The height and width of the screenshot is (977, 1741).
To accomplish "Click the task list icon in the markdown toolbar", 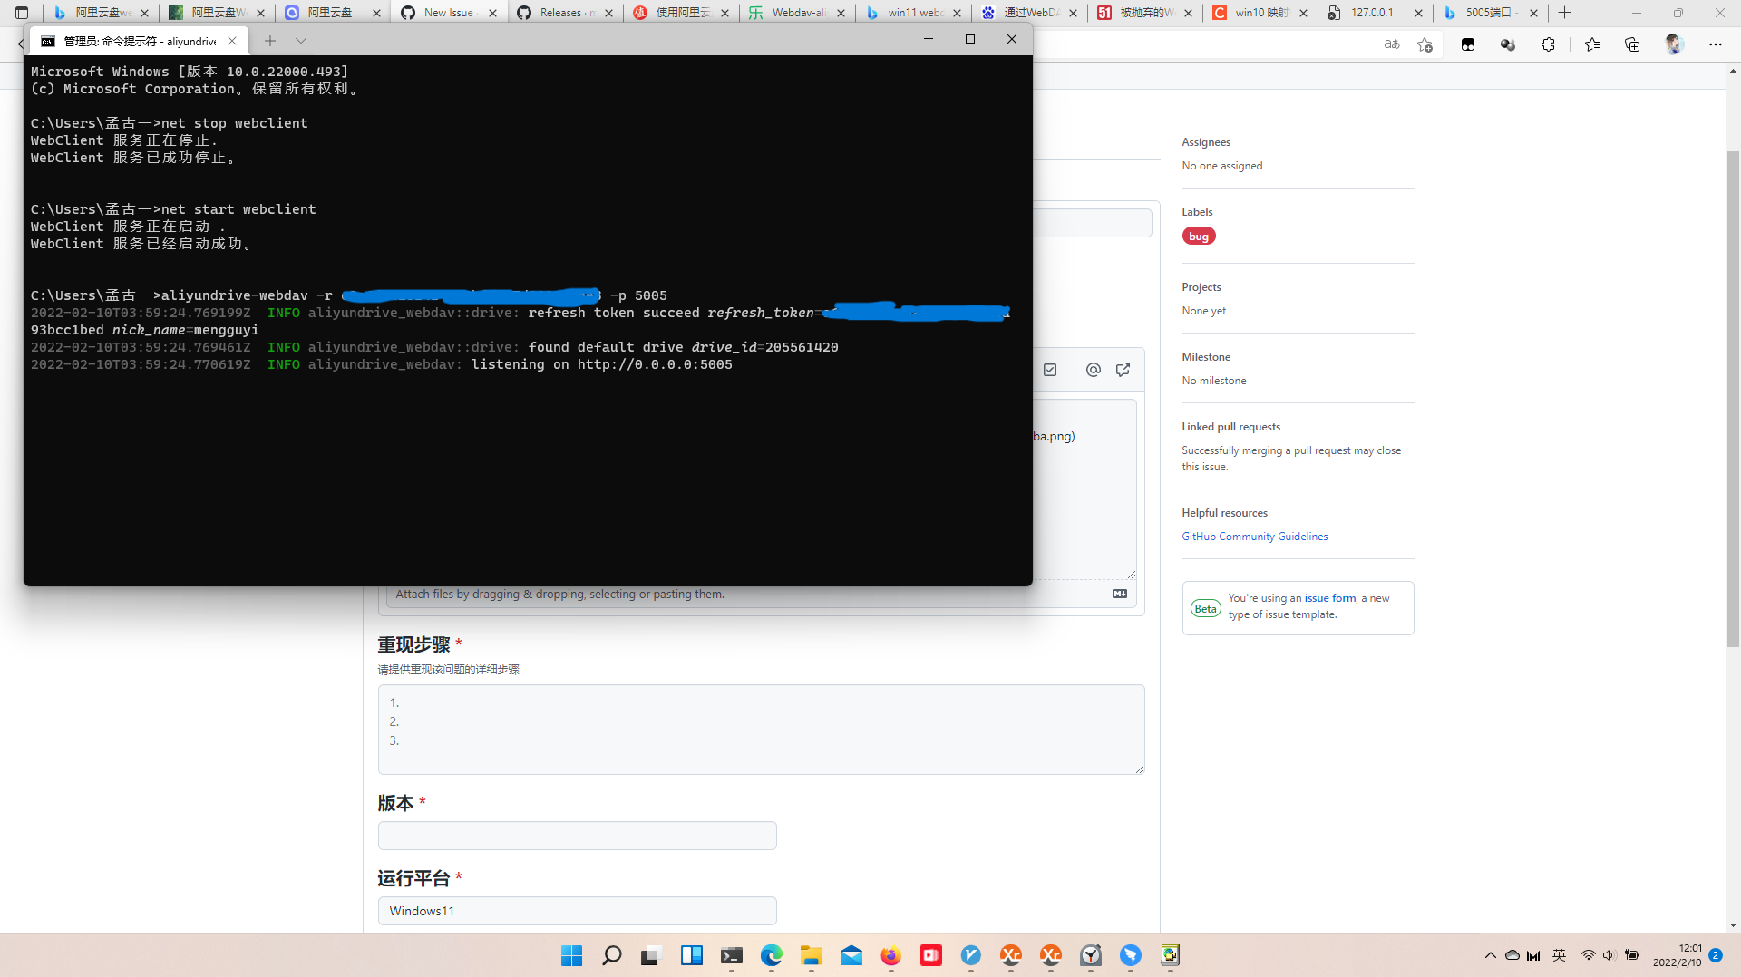I will pos(1050,370).
